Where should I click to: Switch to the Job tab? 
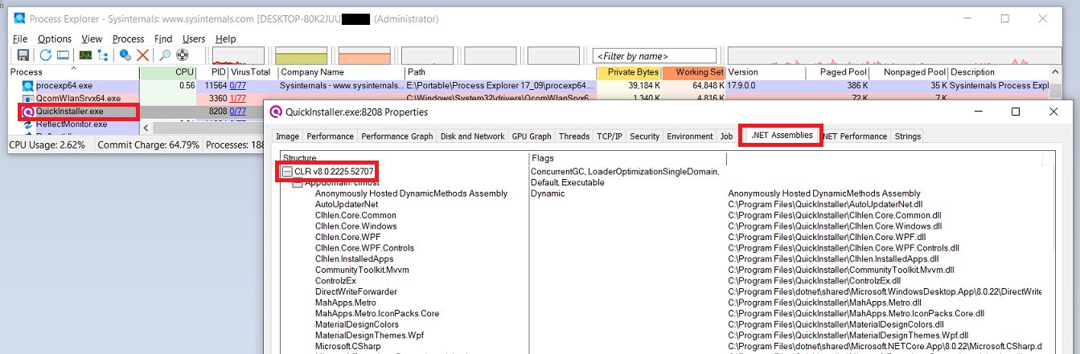(x=726, y=136)
